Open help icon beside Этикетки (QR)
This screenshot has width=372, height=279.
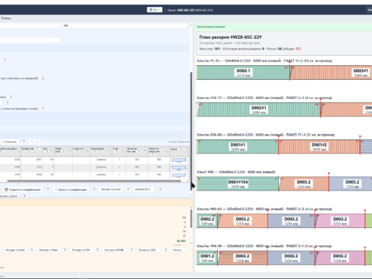(166, 250)
